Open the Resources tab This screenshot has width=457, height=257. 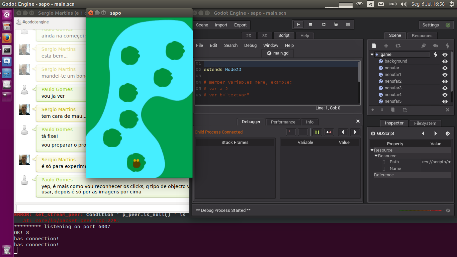[422, 35]
